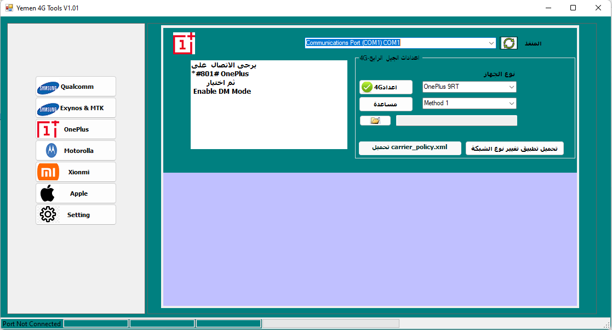
Task: Select the Qualcomm brand icon
Action: (x=48, y=87)
